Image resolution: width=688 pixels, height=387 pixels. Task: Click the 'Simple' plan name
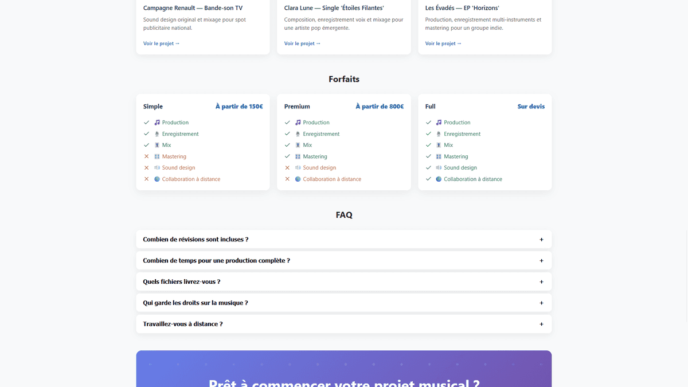(x=153, y=107)
